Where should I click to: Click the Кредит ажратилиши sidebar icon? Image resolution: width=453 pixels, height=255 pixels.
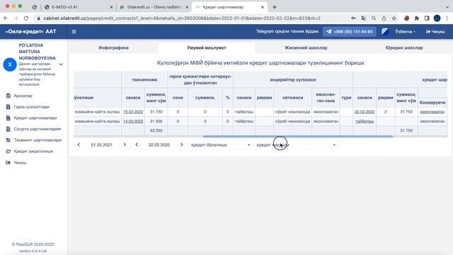click(8, 151)
